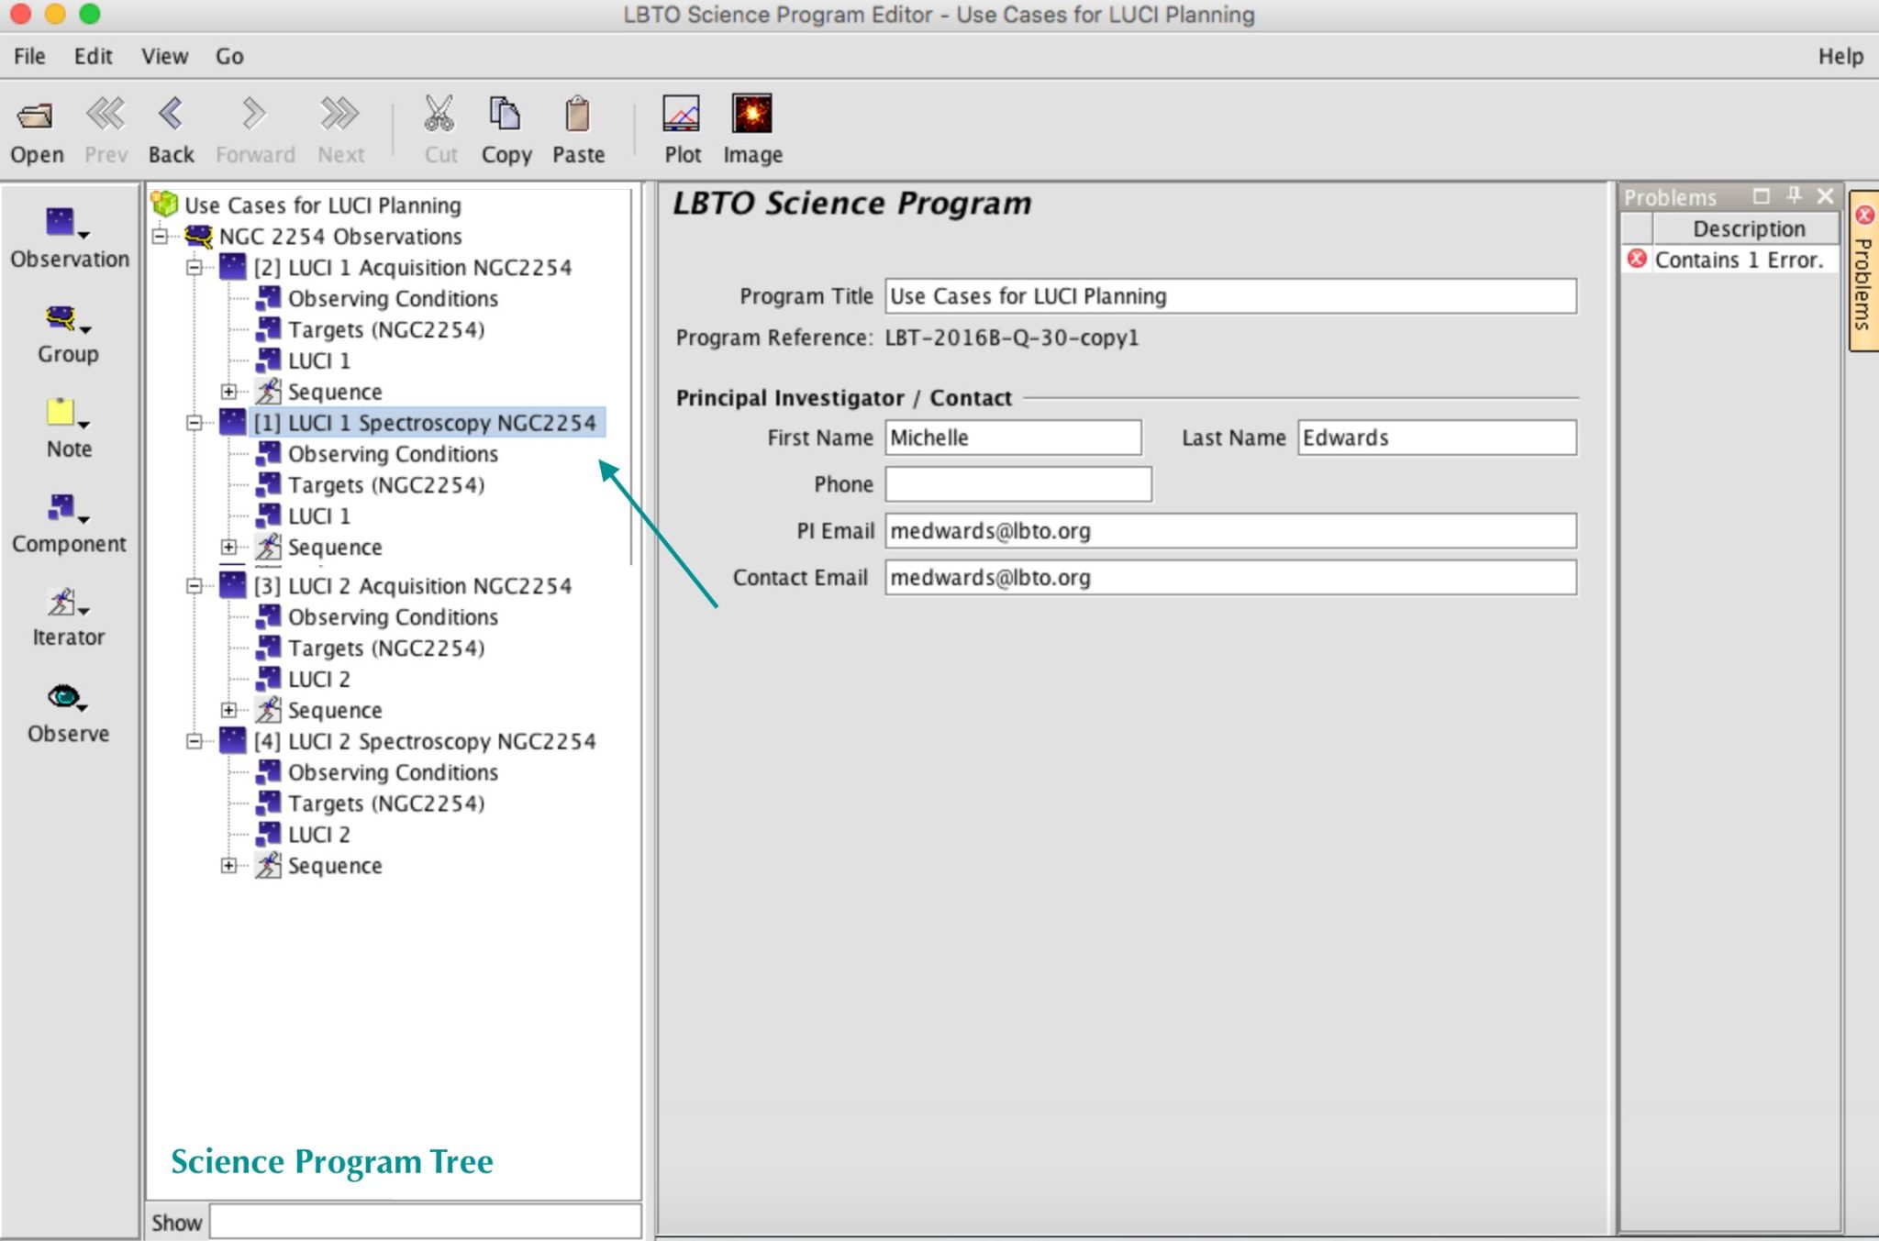1879x1241 pixels.
Task: Pin the Problems panel
Action: 1794,195
